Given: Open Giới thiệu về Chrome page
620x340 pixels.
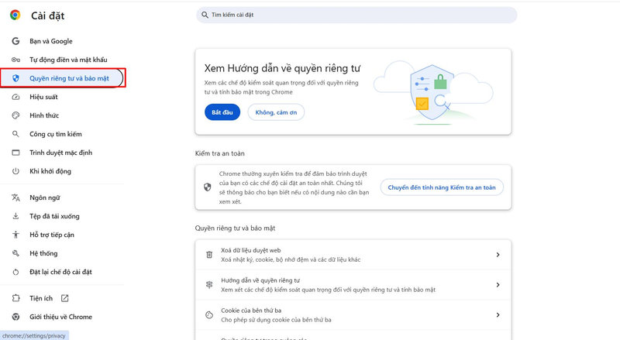Looking at the screenshot, I should tap(61, 317).
